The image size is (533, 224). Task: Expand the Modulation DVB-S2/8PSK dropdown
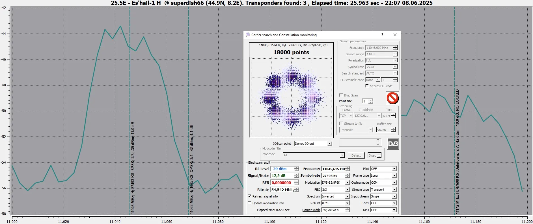347,183
